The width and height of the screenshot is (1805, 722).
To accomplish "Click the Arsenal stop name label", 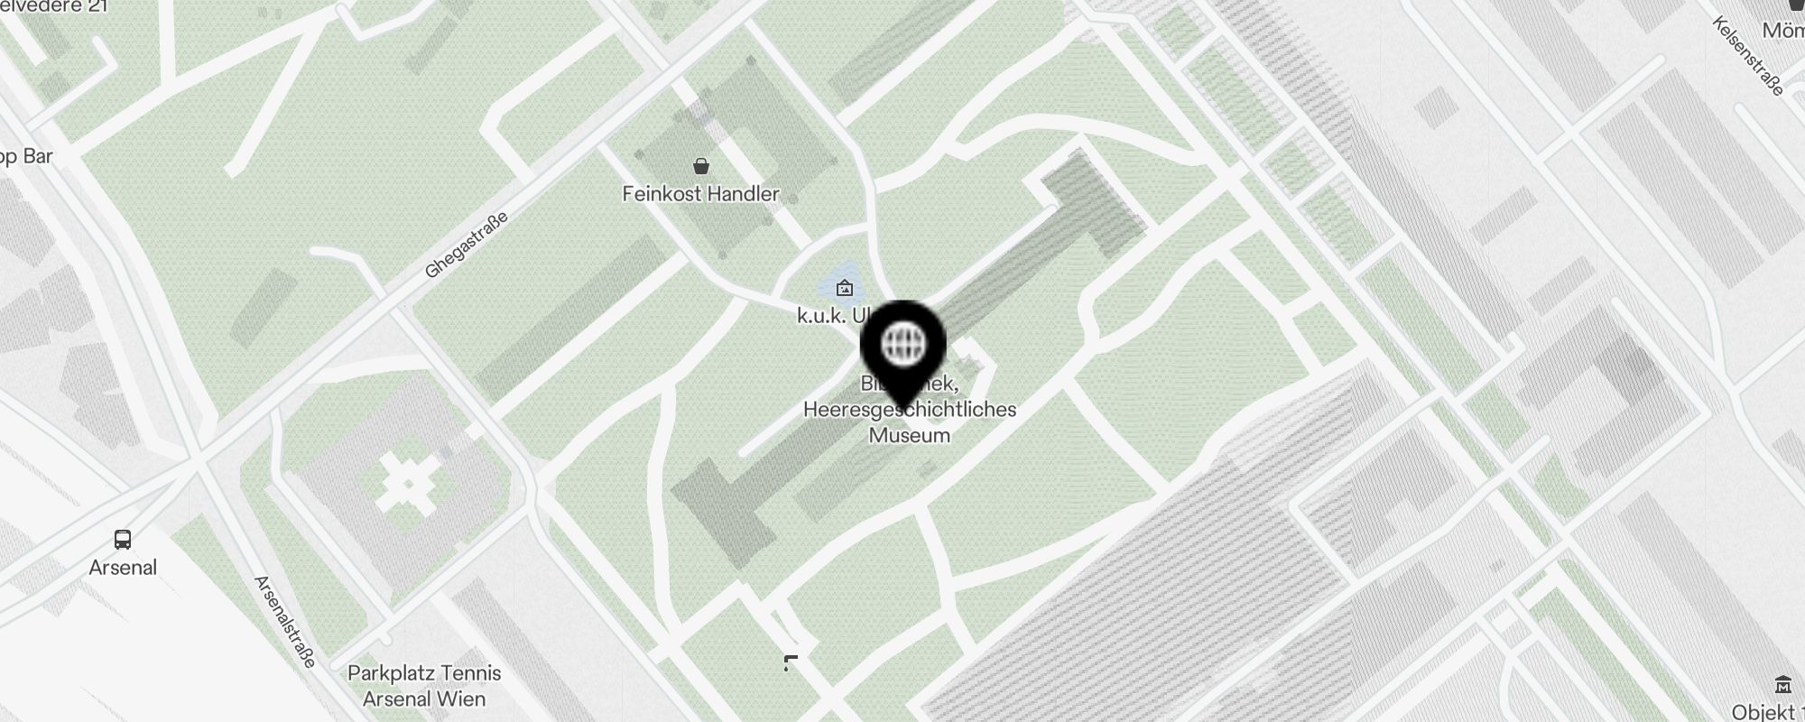I will [123, 568].
